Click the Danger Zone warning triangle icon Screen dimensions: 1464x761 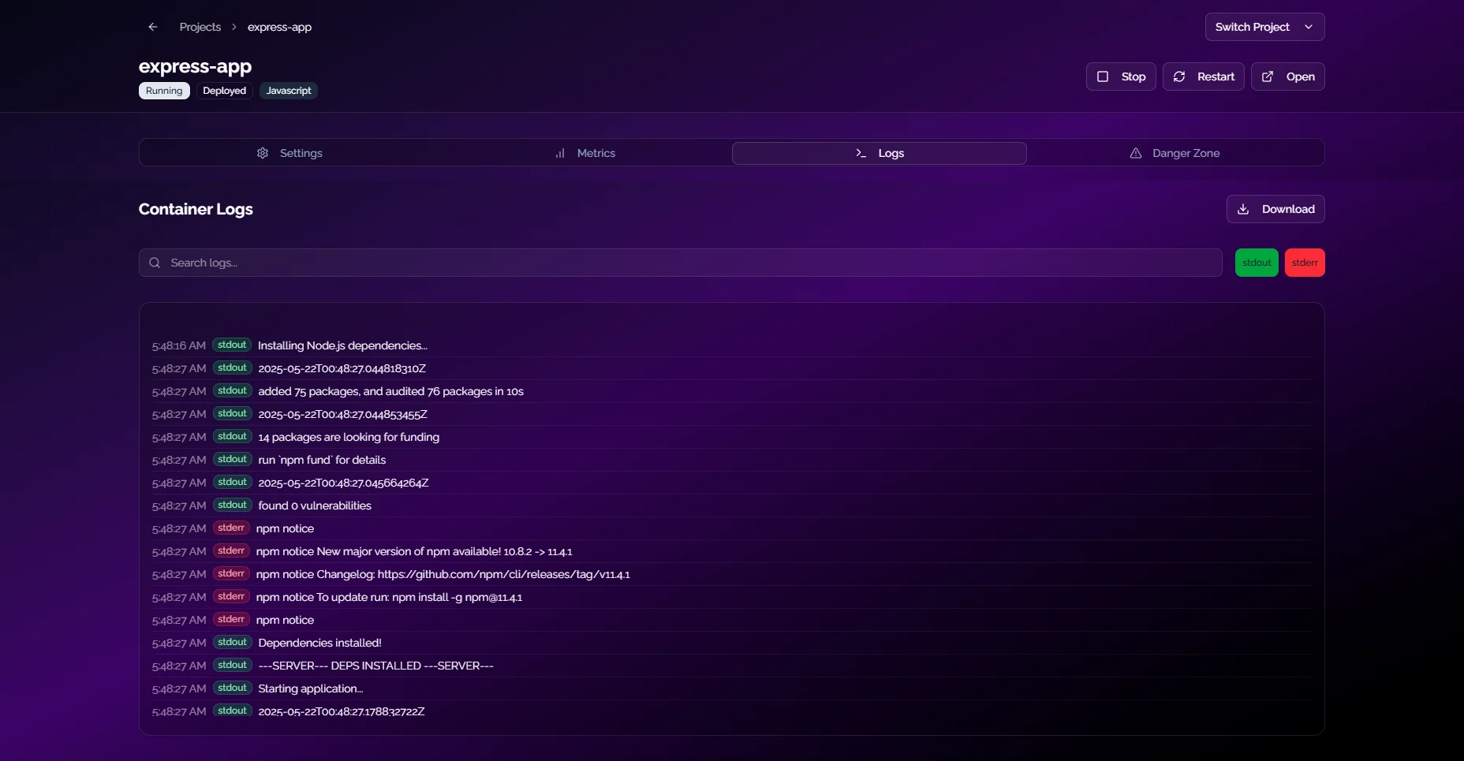point(1135,153)
